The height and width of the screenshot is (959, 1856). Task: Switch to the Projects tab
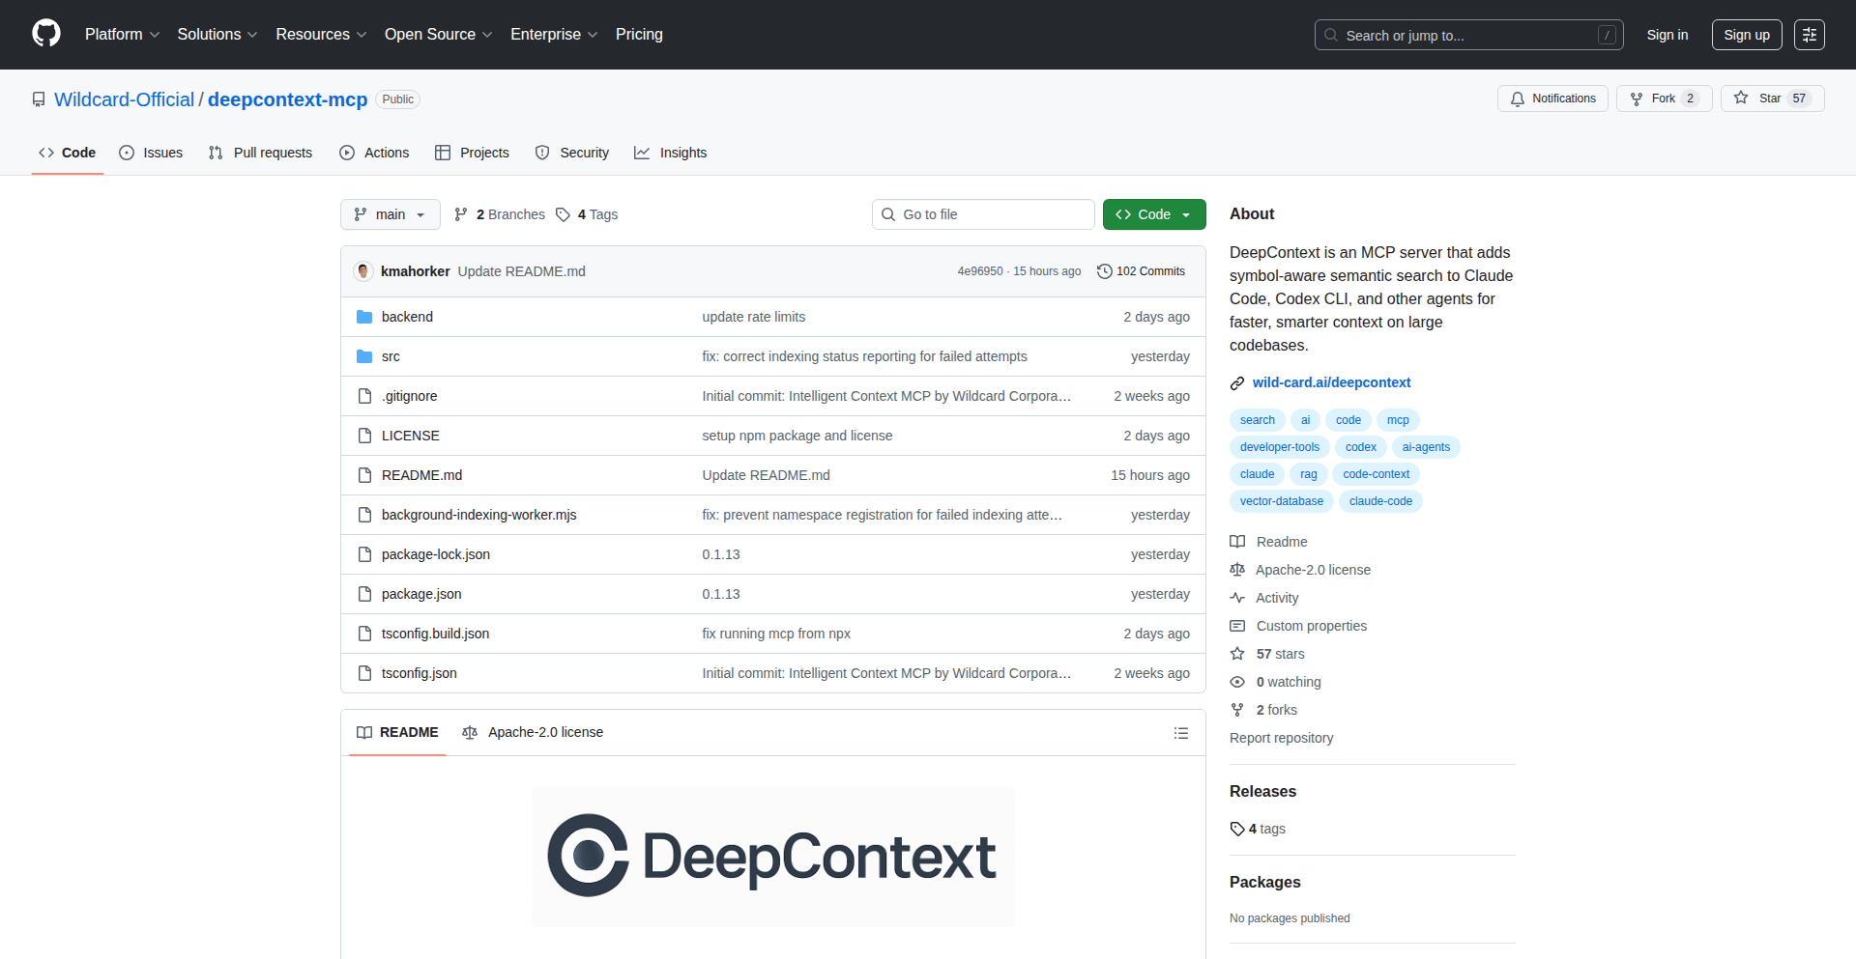[472, 153]
